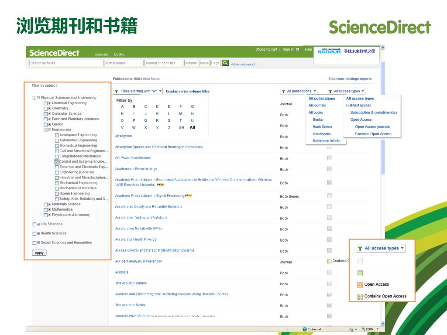Select Handbooks in publications menu

(322, 134)
